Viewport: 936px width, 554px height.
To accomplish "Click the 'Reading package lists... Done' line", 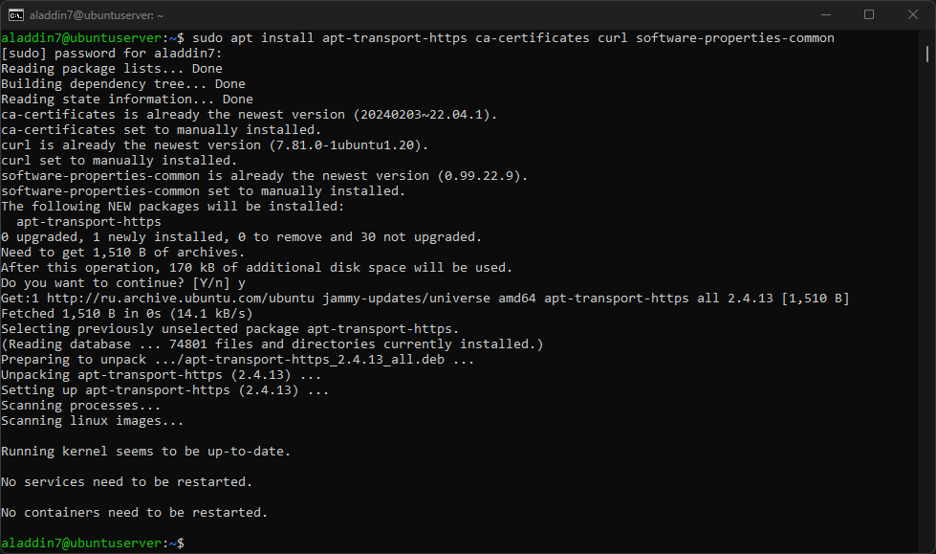I will tap(112, 69).
